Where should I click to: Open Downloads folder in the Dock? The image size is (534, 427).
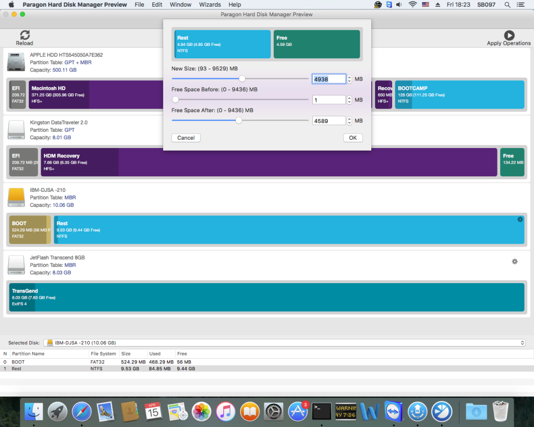coord(476,411)
